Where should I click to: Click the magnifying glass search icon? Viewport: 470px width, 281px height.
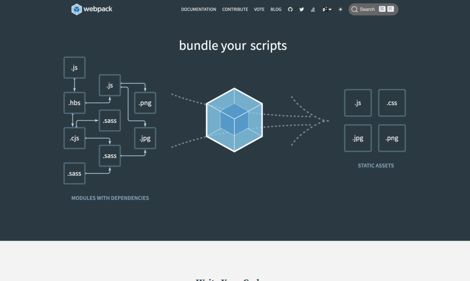[354, 9]
